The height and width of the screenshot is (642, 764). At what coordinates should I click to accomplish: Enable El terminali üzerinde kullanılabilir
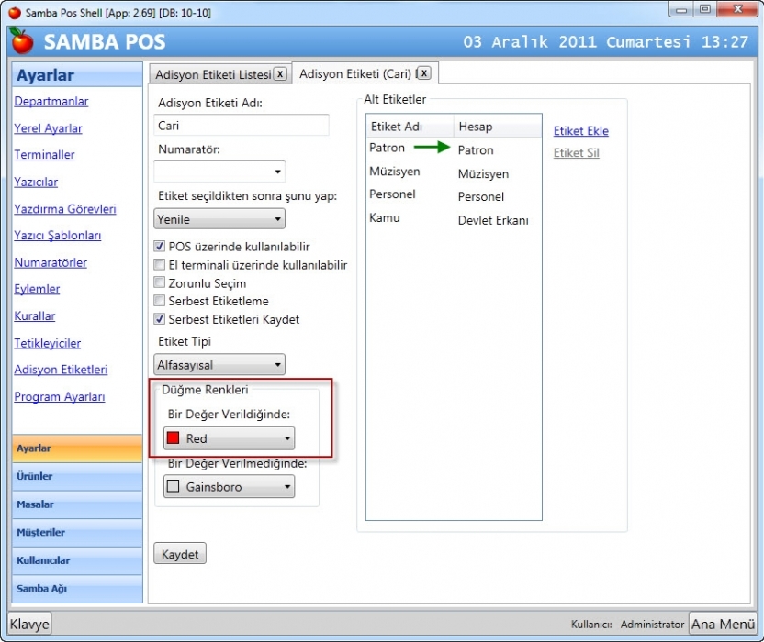click(160, 265)
